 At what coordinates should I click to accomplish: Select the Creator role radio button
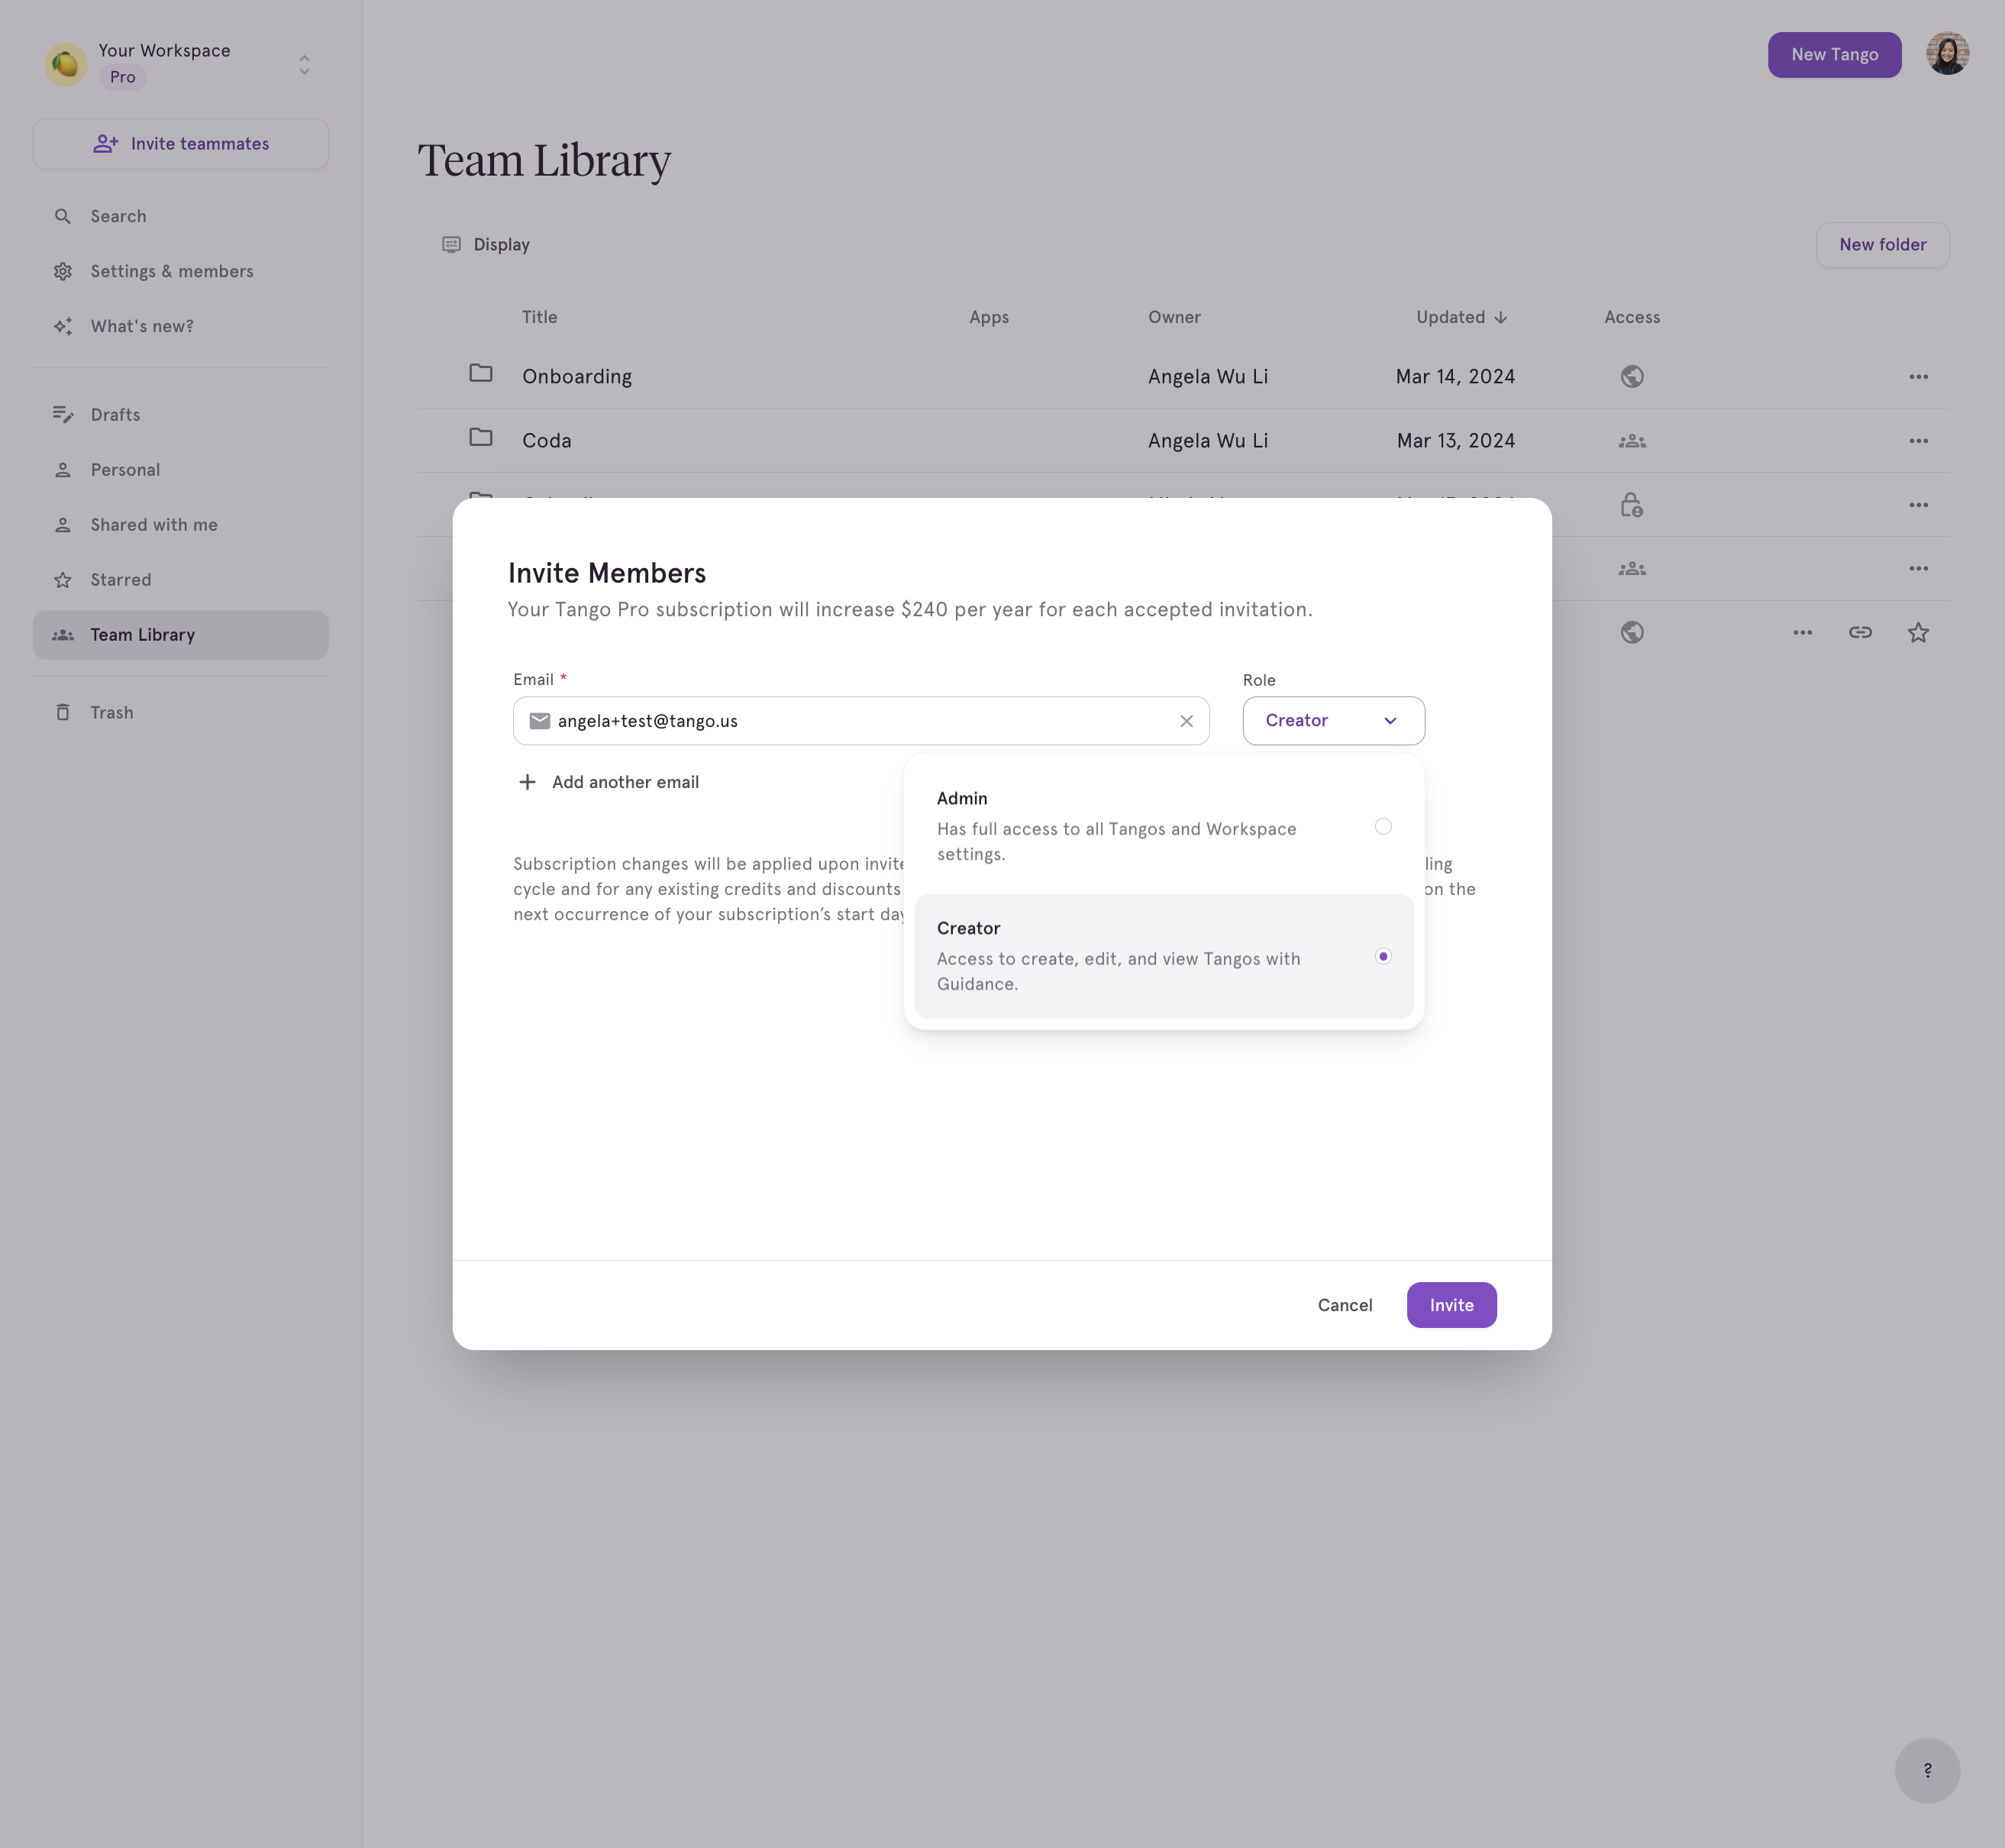(1383, 956)
